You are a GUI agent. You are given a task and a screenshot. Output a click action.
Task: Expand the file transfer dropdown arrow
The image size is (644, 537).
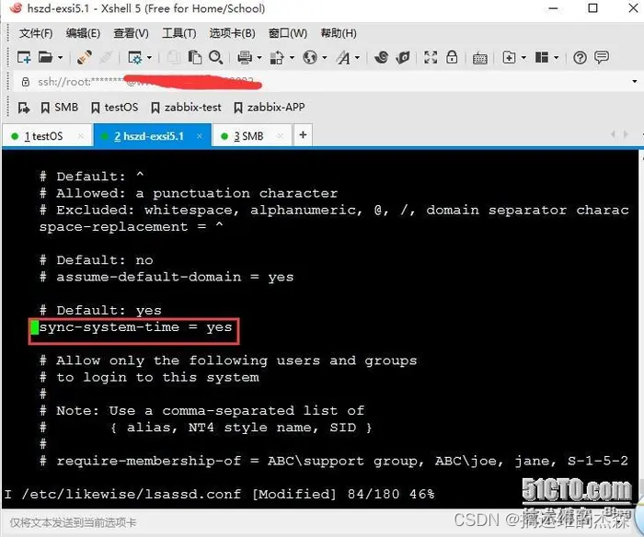(292, 58)
